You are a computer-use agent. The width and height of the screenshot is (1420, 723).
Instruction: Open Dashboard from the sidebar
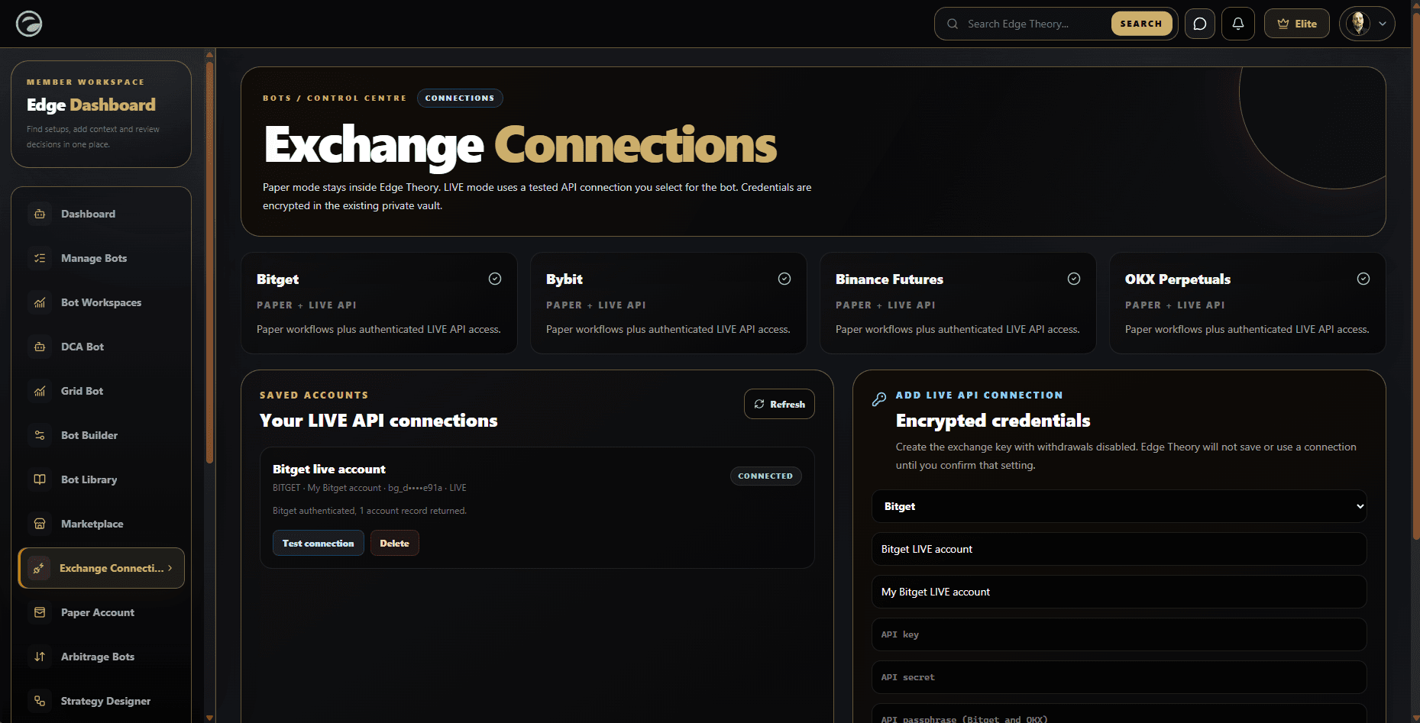(x=101, y=214)
